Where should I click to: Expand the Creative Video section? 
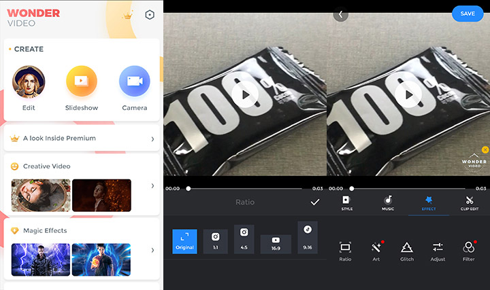tap(152, 185)
